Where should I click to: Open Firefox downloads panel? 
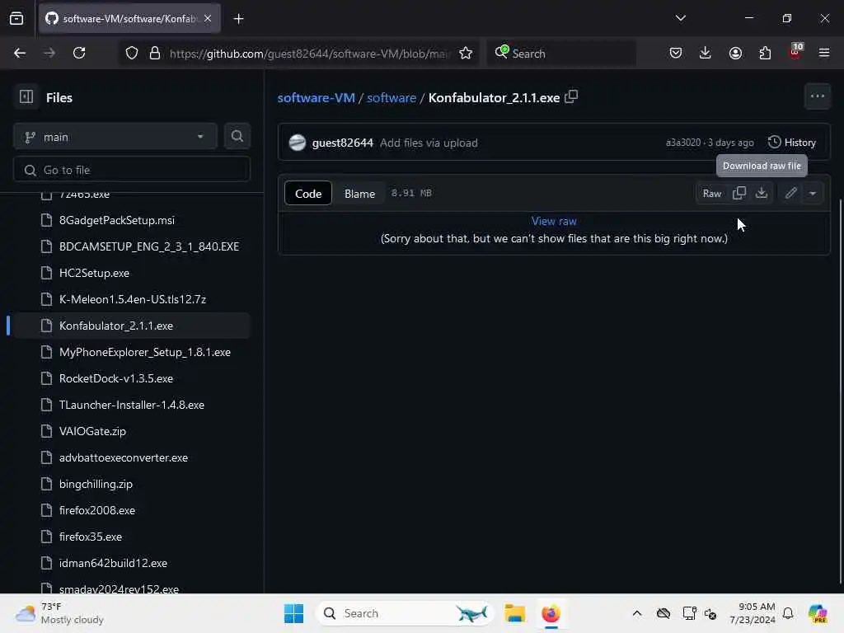(x=706, y=54)
